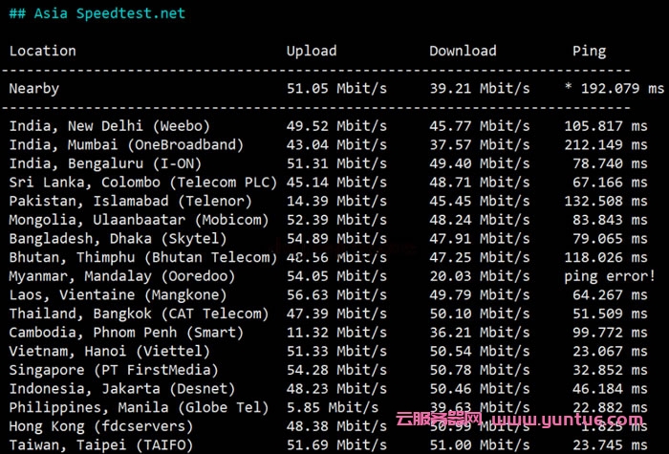Click the Ping column header

coord(589,51)
